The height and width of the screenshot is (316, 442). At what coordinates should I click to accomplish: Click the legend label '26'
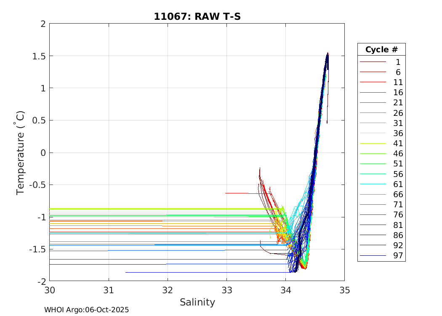[x=398, y=113]
